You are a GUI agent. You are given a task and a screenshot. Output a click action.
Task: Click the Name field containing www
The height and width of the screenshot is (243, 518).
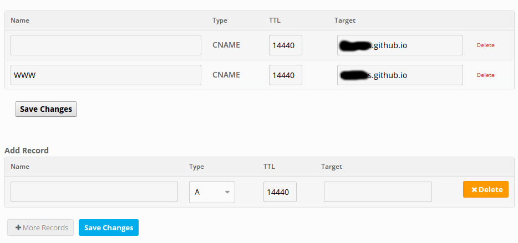pos(106,75)
